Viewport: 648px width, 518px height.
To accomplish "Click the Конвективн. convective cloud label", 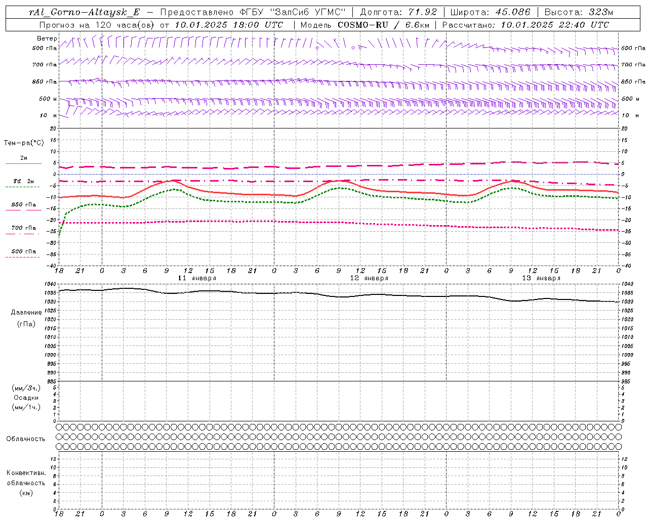I will pyautogui.click(x=26, y=473).
